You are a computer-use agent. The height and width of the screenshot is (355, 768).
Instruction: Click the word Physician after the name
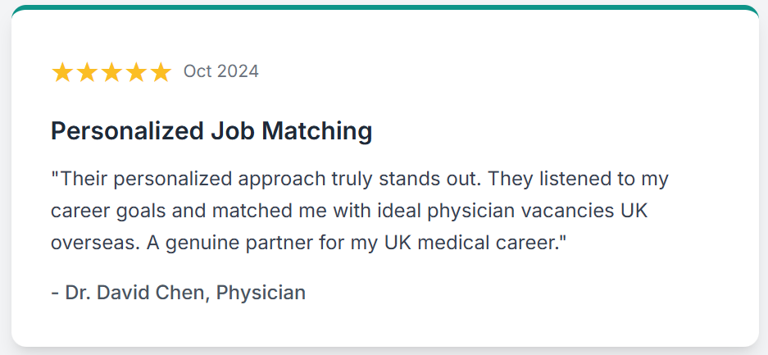[261, 293]
